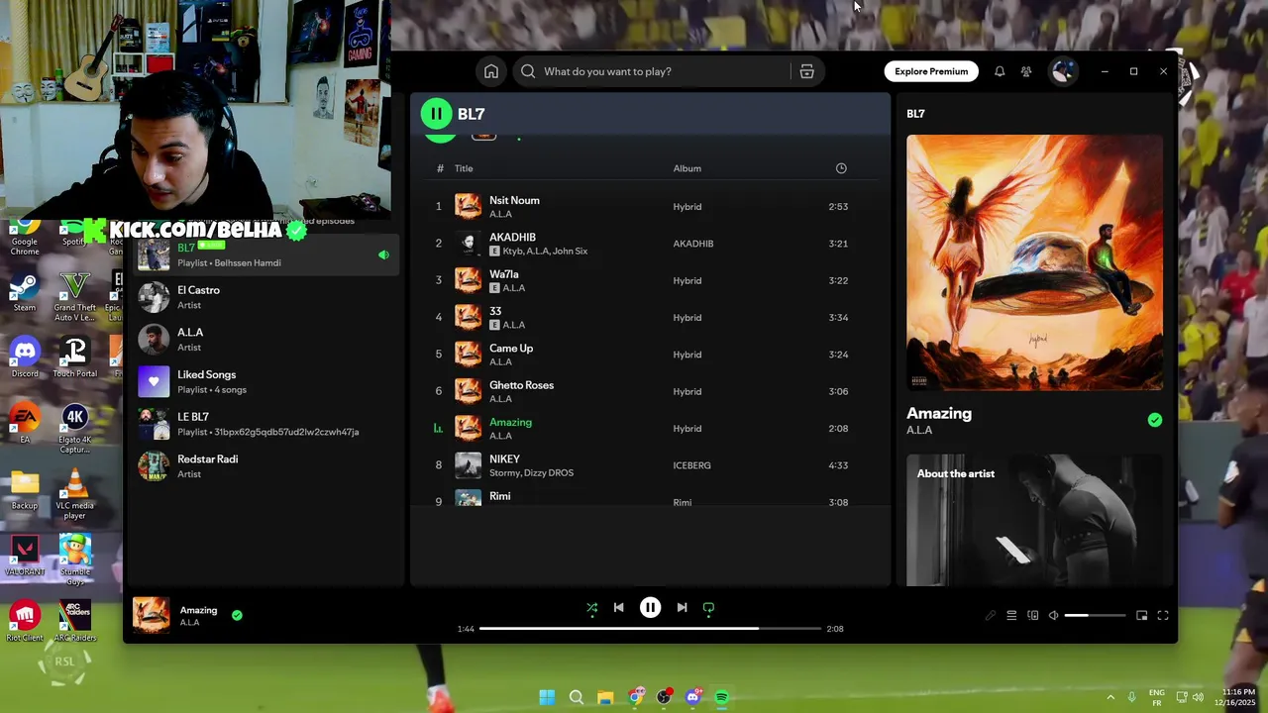1268x713 pixels.
Task: Click the now-playing speaker icon beside BL7
Action: coord(383,255)
